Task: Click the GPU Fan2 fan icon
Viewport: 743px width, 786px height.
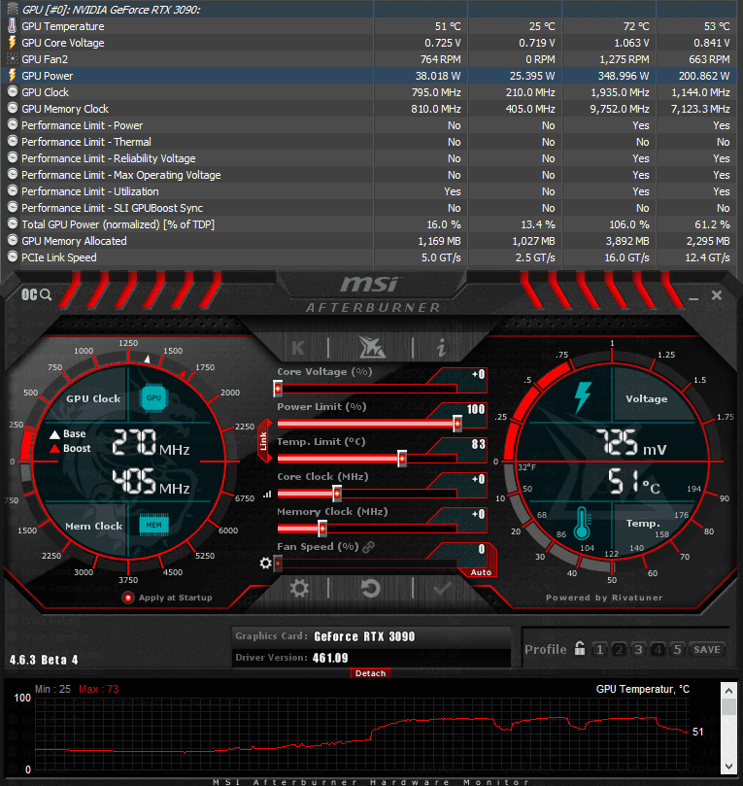Action: click(x=13, y=59)
